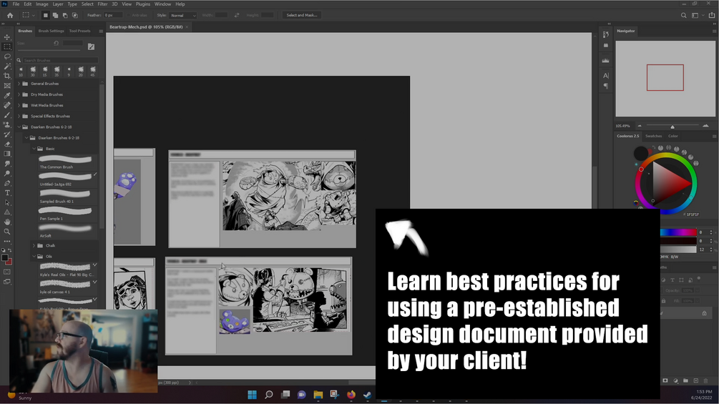Image resolution: width=719 pixels, height=404 pixels.
Task: Open the File menu
Action: tap(16, 4)
